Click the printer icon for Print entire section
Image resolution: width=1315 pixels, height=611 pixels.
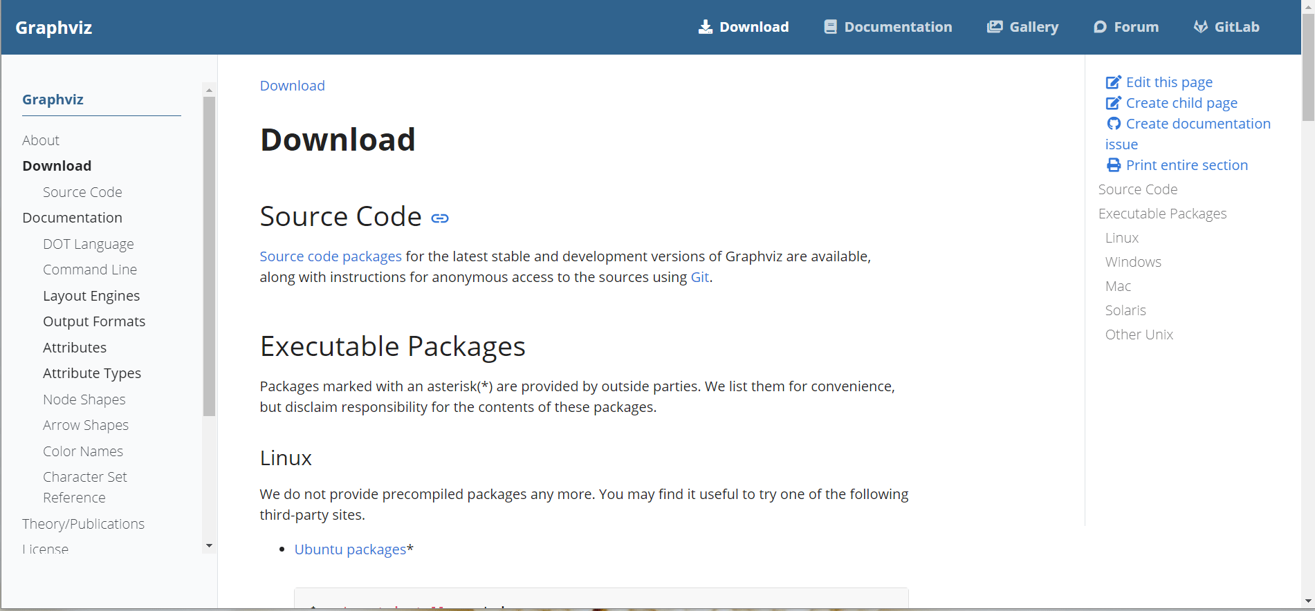click(1113, 165)
